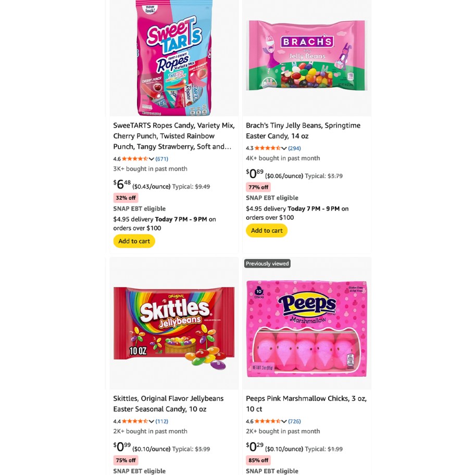
Task: View the Peeps Marshmallow Chicks product image
Action: [306, 328]
